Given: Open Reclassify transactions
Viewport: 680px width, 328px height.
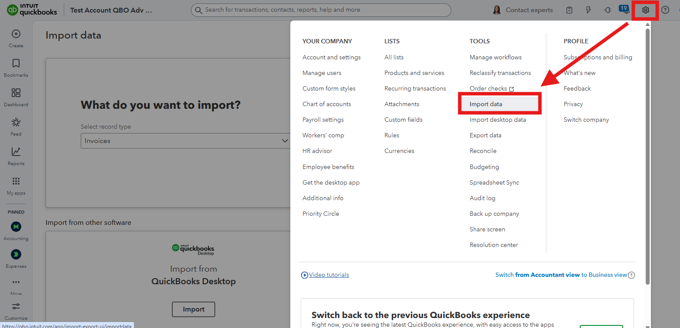Looking at the screenshot, I should pyautogui.click(x=500, y=73).
